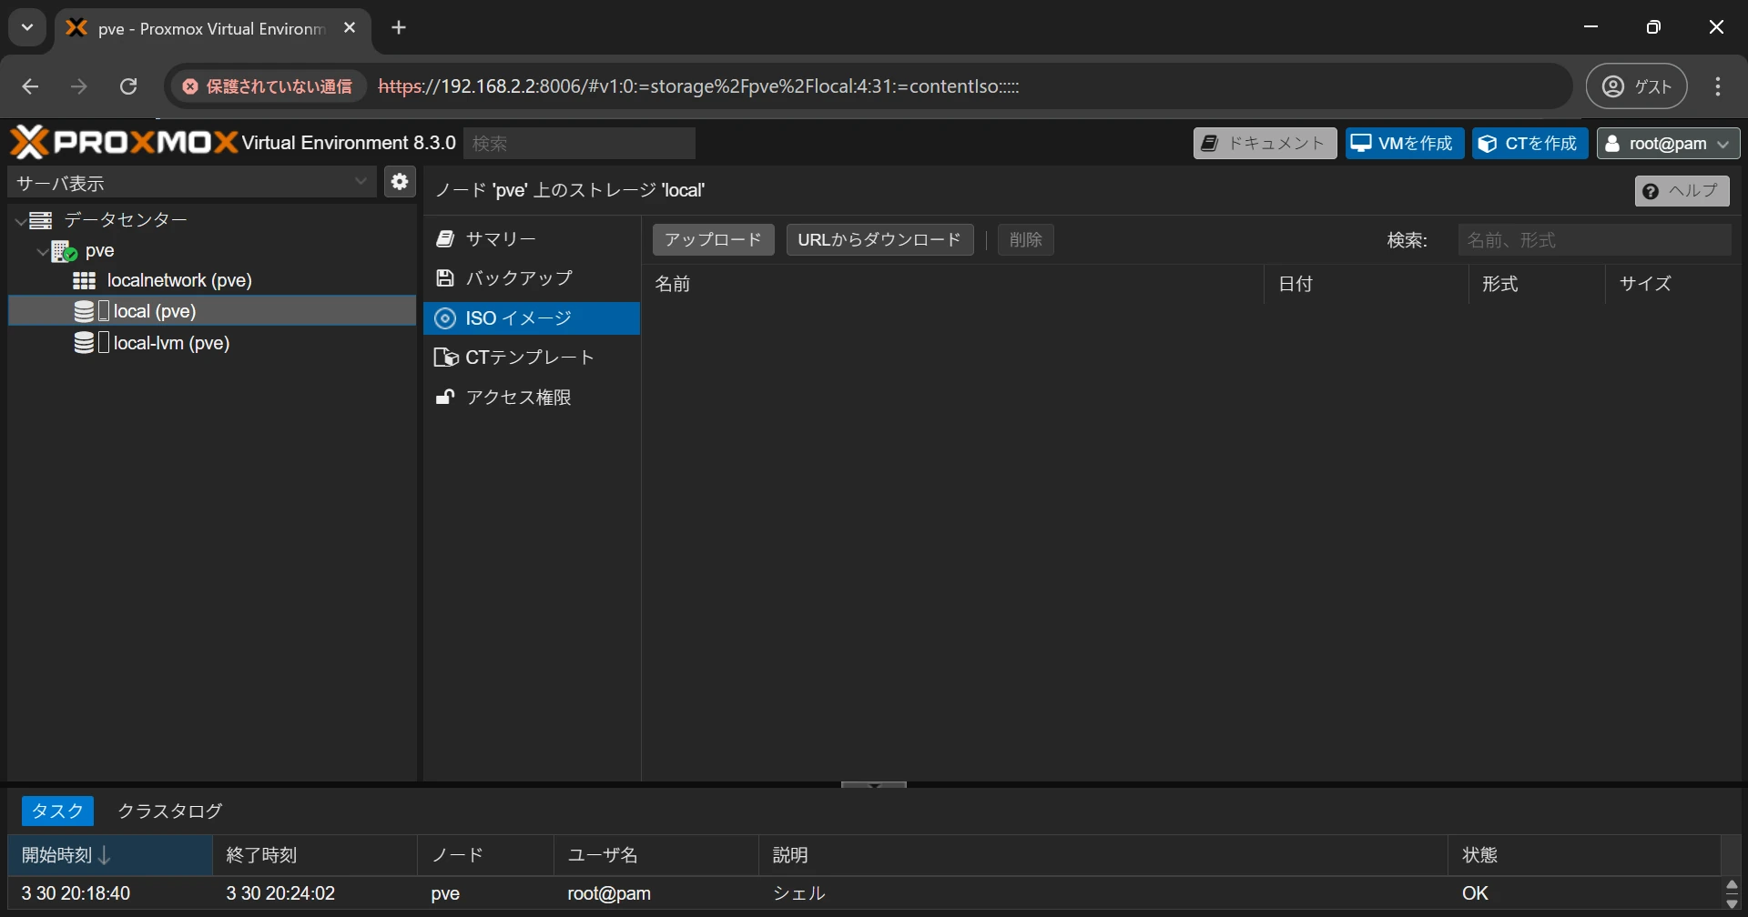Go back in the browser history

click(x=30, y=86)
